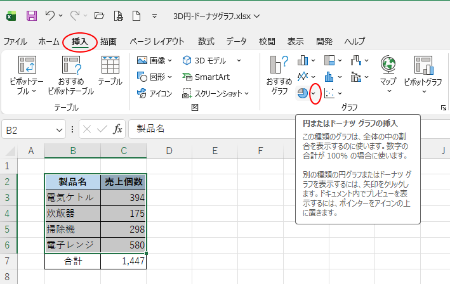The width and height of the screenshot is (450, 284).
Task: Go to the 描画 tab
Action: pyautogui.click(x=109, y=42)
